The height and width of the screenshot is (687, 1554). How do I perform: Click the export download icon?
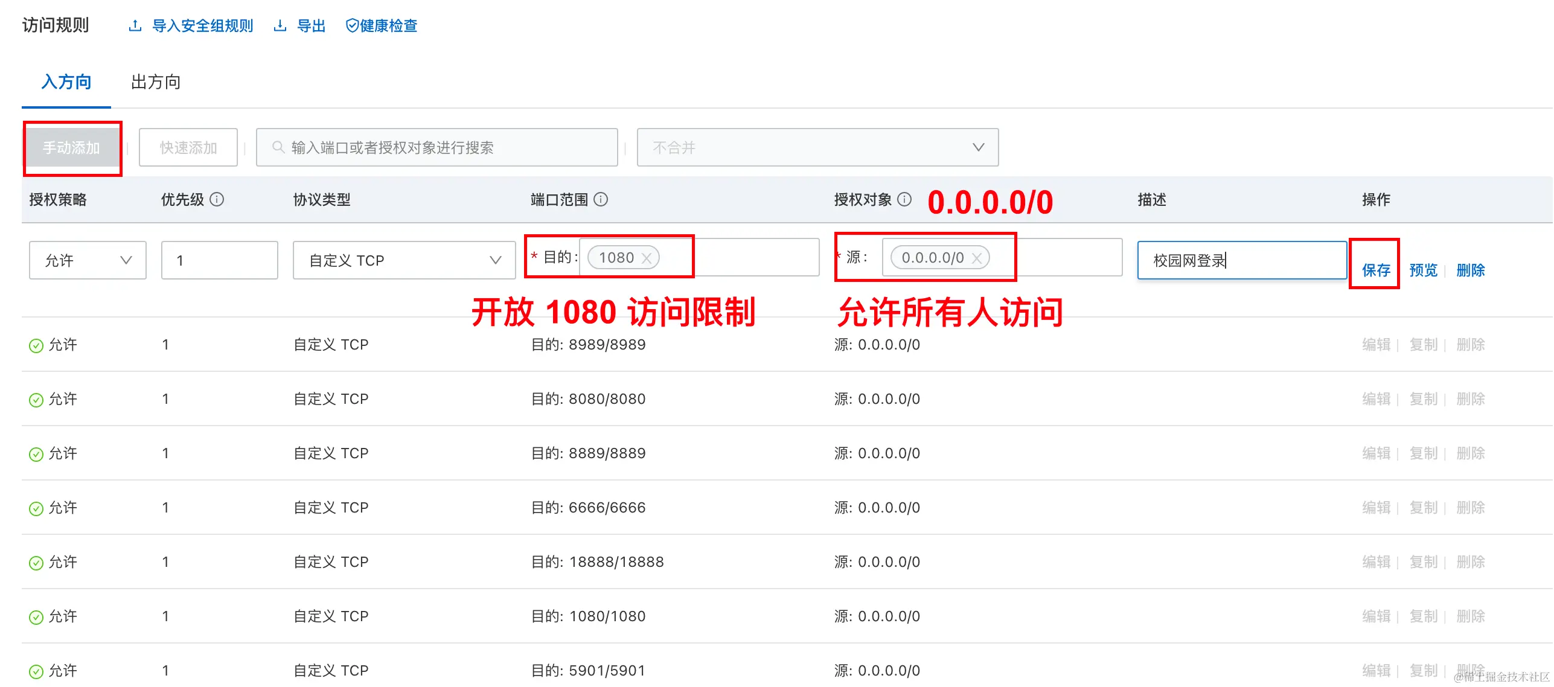click(280, 26)
